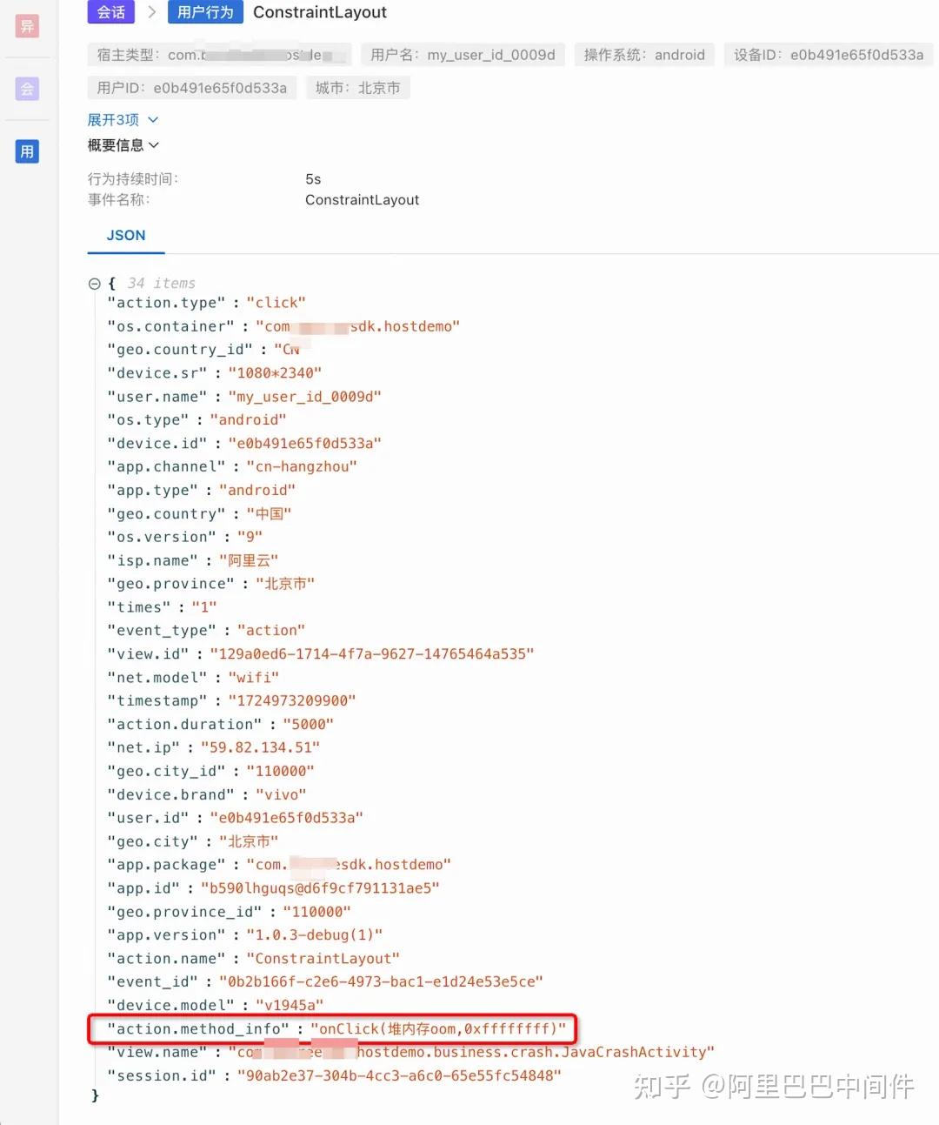
Task: Click the net.ip value "59.82.134.51"
Action: 260,748
